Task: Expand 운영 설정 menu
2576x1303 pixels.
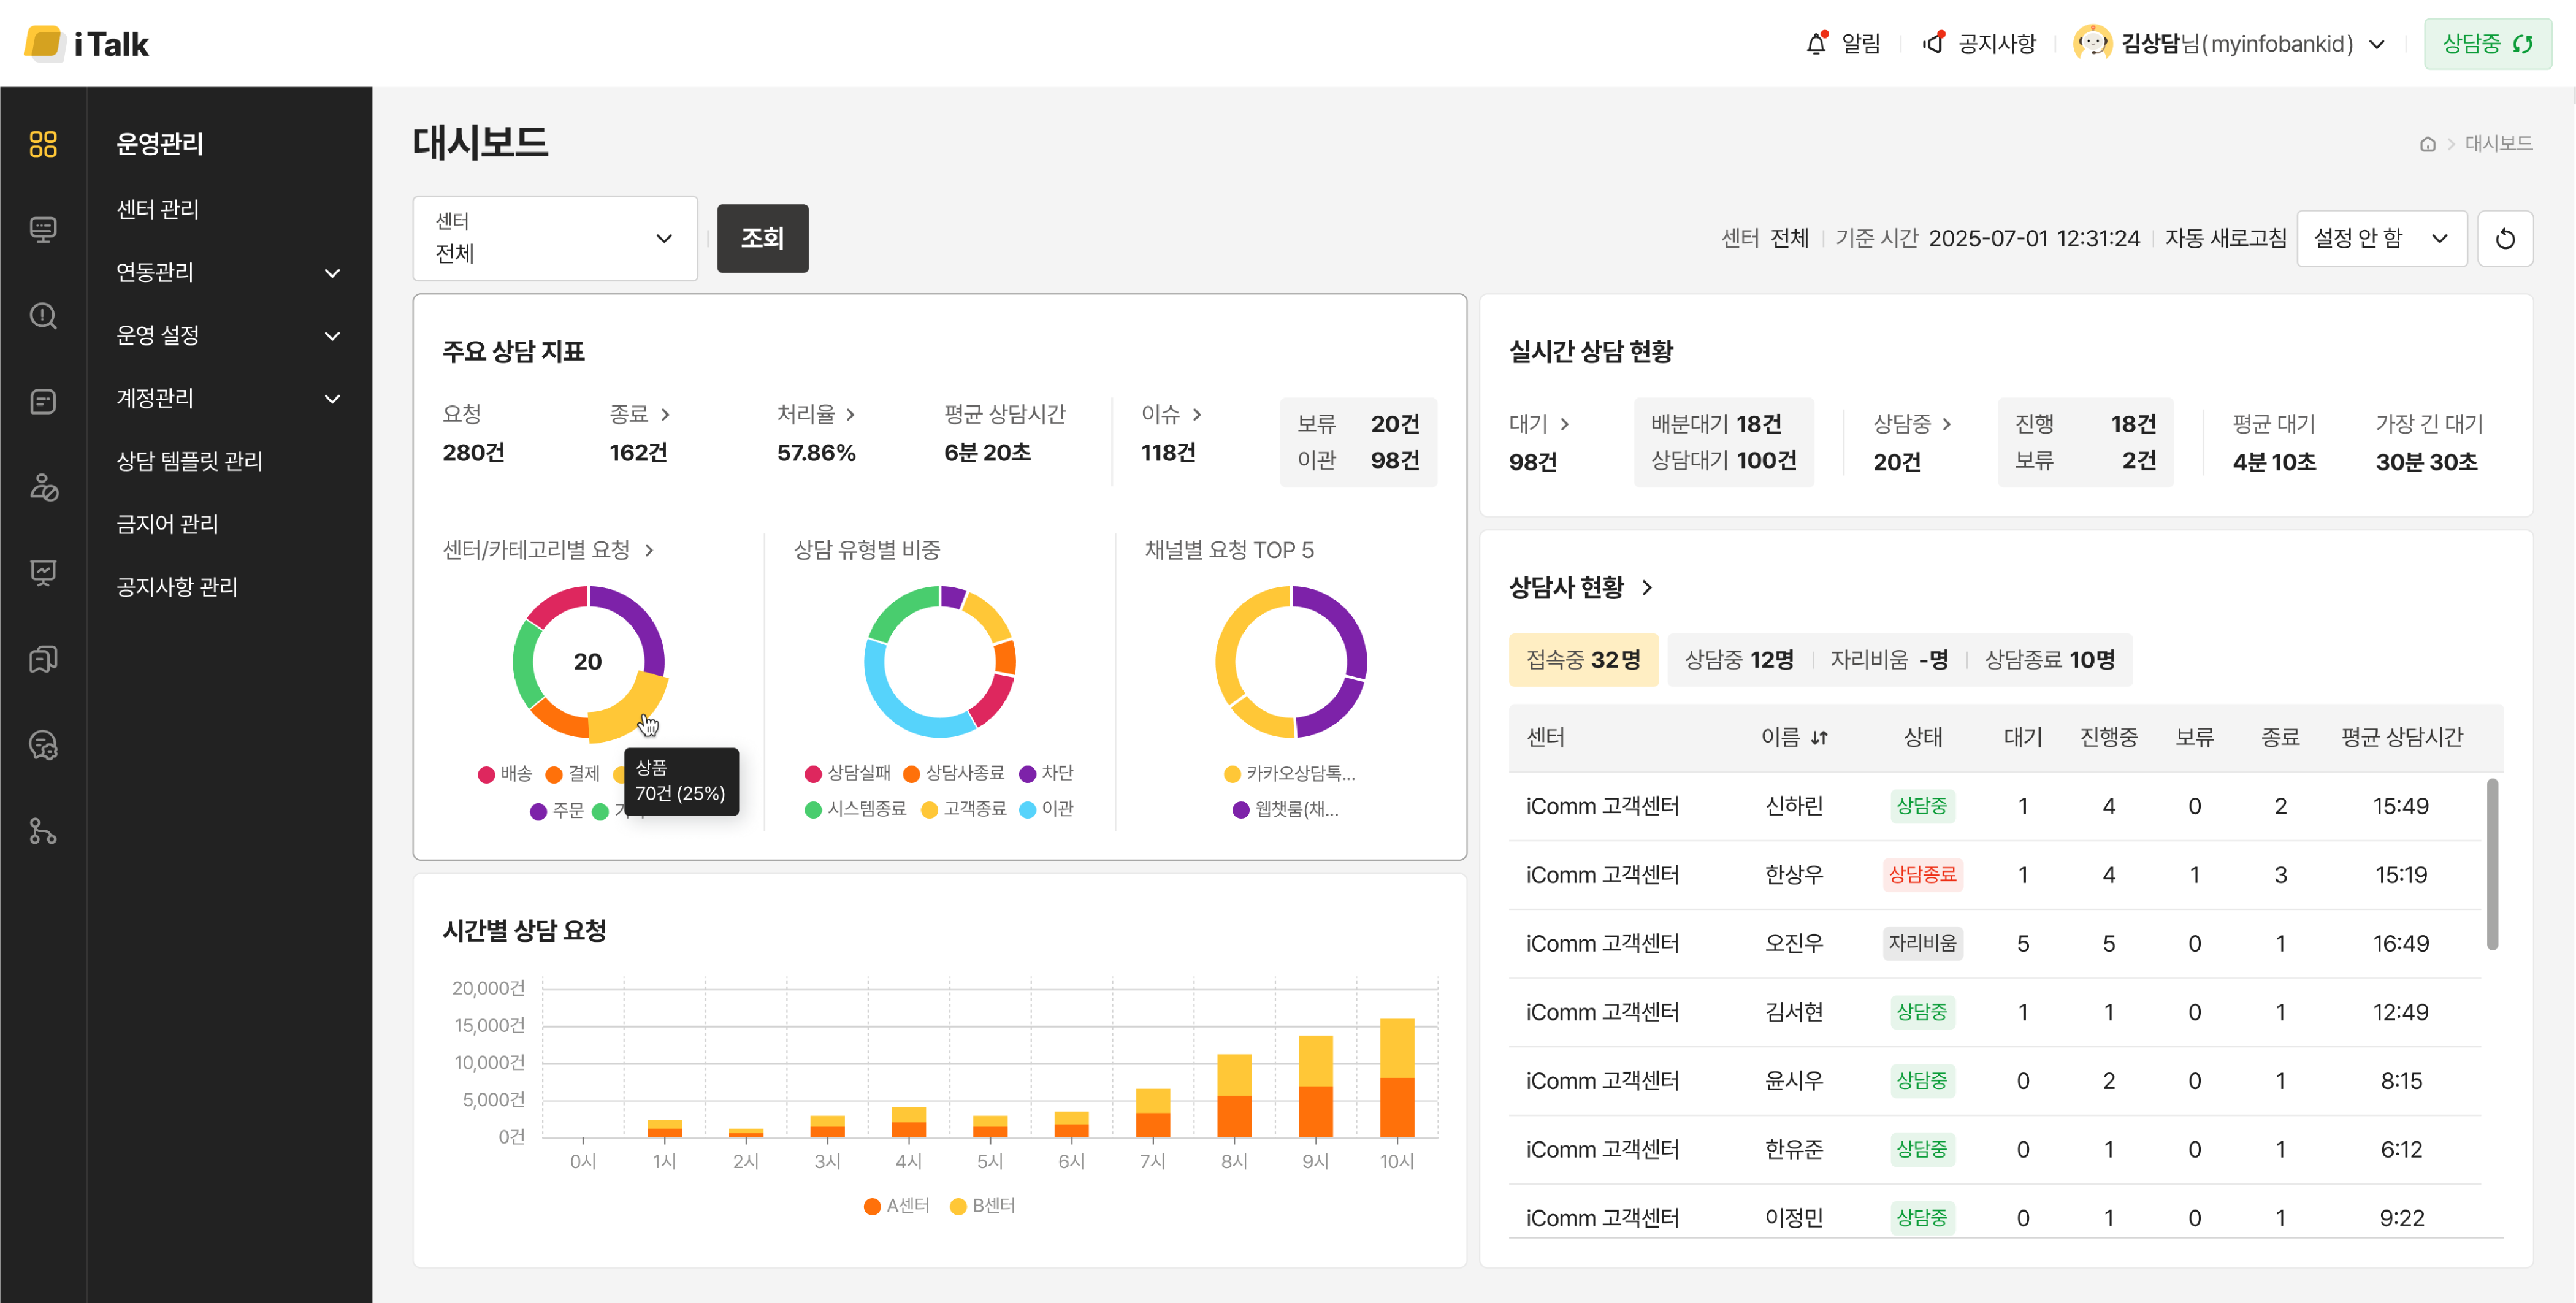Action: click(x=229, y=336)
